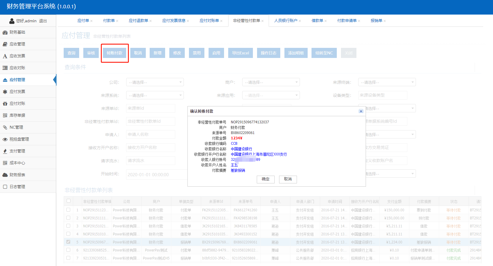This screenshot has width=493, height=266.
Task: Click the 来源单Id input field
Action: point(151,108)
